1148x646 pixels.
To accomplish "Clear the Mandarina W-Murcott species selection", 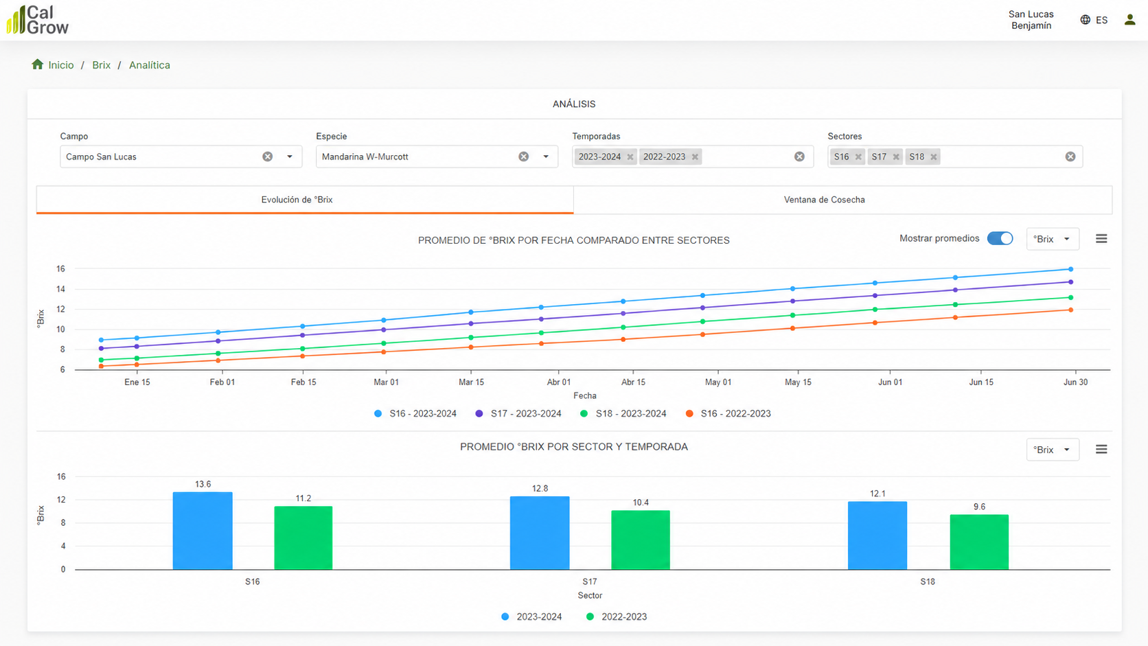I will pyautogui.click(x=524, y=157).
